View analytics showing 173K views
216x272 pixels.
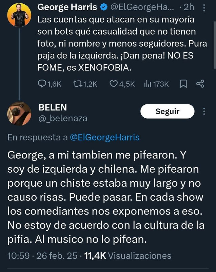(x=156, y=84)
